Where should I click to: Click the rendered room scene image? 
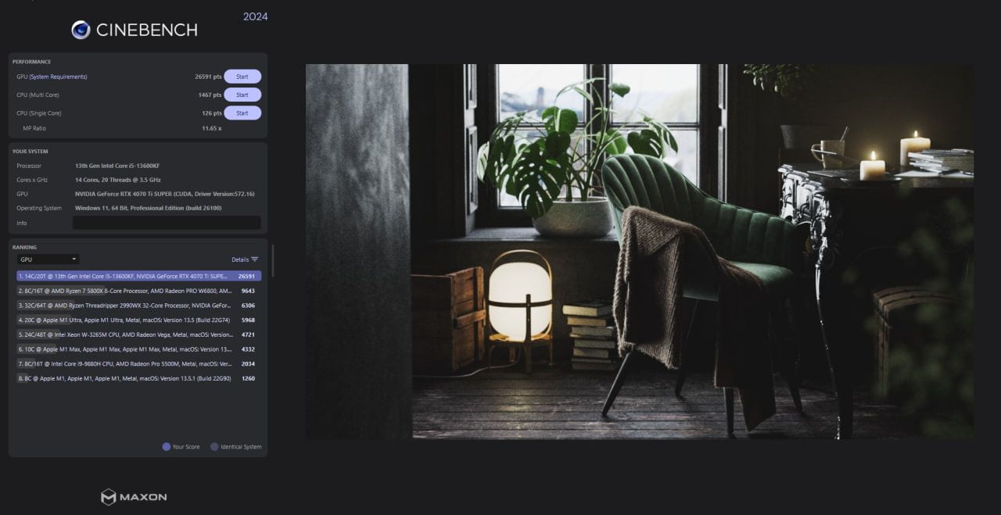pos(640,251)
